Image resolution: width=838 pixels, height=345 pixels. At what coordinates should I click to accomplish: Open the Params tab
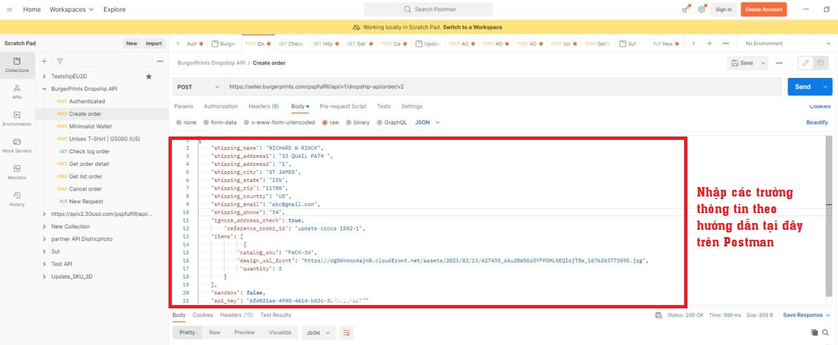[183, 107]
